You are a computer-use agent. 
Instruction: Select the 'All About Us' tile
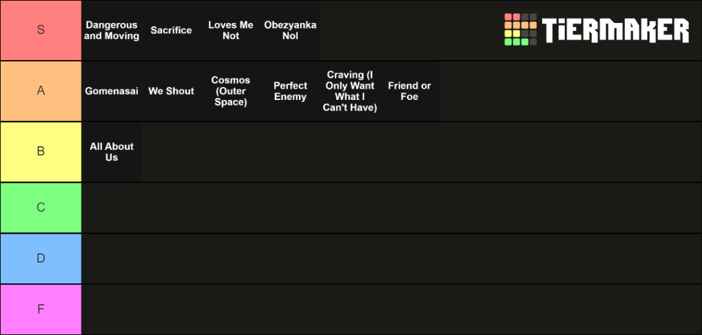pos(112,152)
